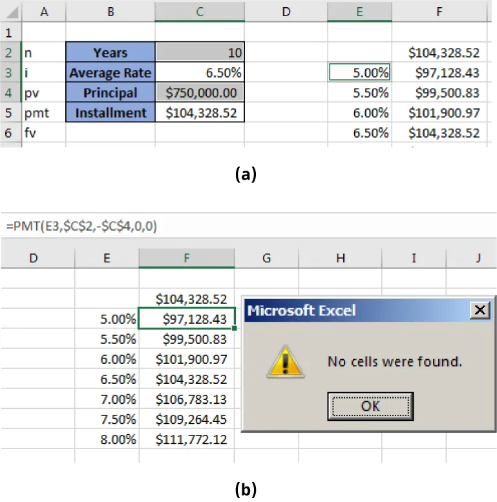Select column B header
497x502 pixels.
point(111,11)
